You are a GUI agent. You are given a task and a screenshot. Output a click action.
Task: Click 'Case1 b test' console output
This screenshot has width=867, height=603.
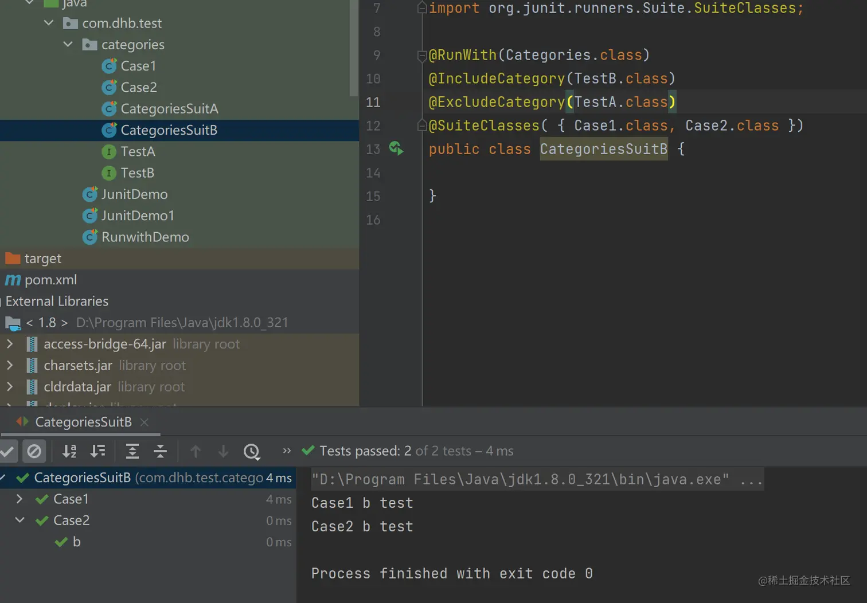(x=362, y=503)
